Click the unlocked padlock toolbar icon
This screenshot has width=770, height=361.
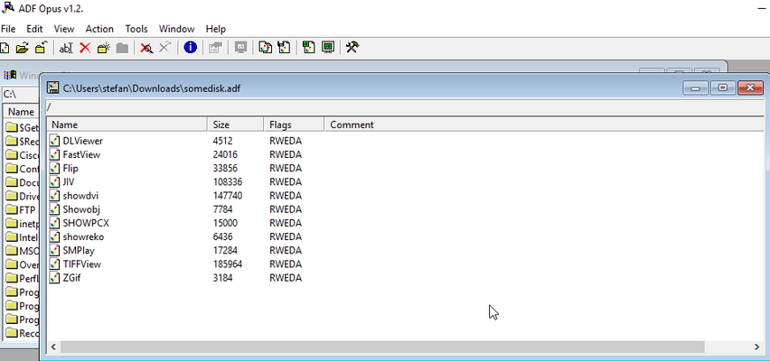click(41, 48)
